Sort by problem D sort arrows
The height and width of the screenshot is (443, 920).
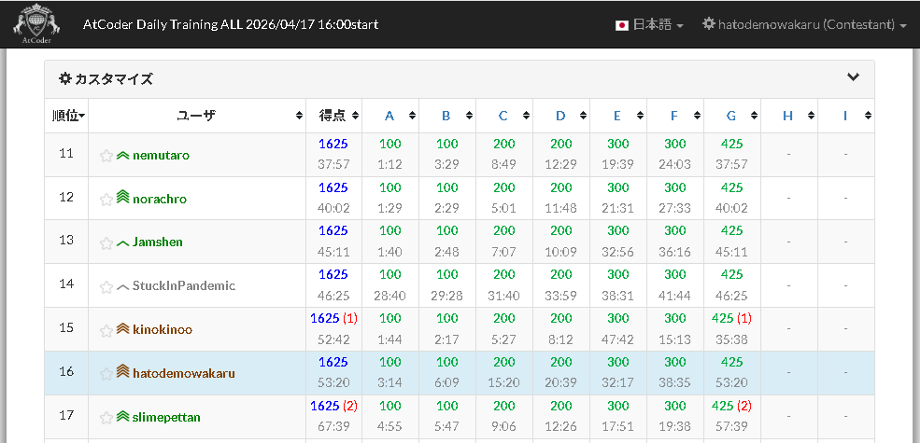coord(583,116)
